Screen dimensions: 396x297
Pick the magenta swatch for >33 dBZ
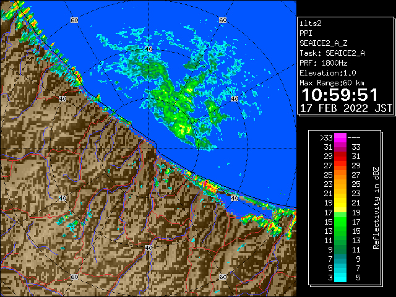(340, 137)
